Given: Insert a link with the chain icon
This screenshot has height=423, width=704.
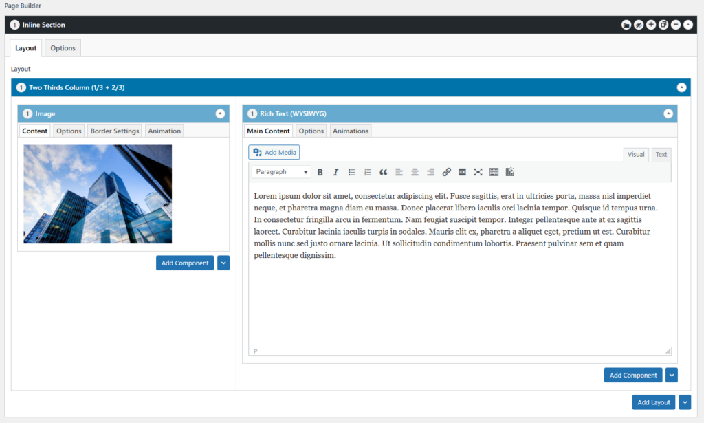Looking at the screenshot, I should (446, 172).
